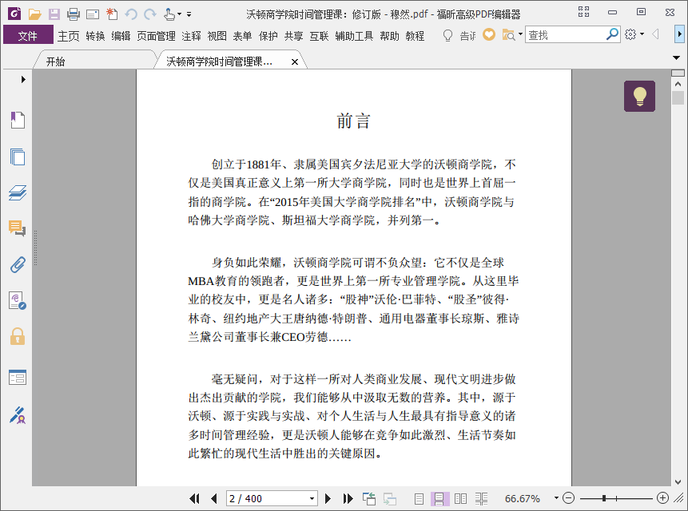This screenshot has height=511, width=688.
Task: Open the Comments panel icon
Action: [17, 228]
